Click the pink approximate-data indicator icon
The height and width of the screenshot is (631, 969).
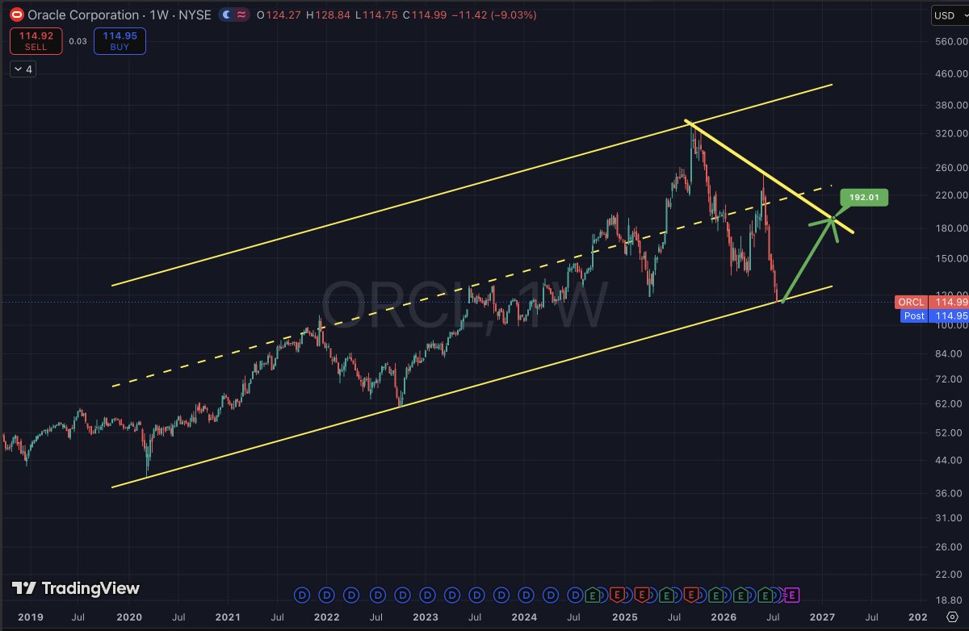pyautogui.click(x=241, y=15)
